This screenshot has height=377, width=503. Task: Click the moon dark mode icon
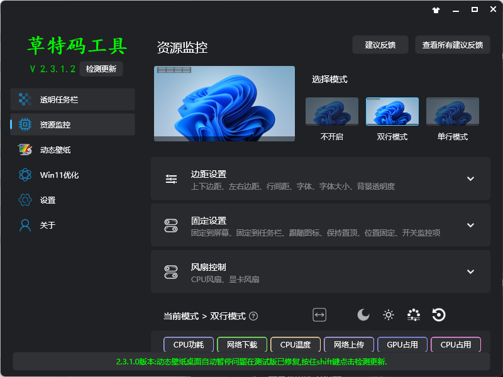tap(363, 315)
